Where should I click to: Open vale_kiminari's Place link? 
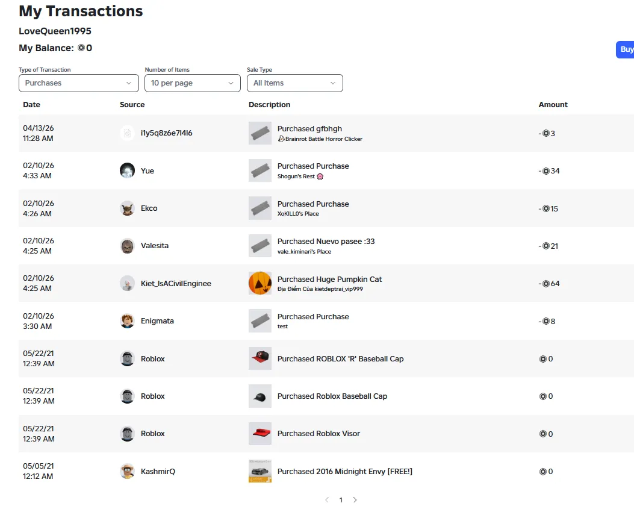click(x=304, y=252)
